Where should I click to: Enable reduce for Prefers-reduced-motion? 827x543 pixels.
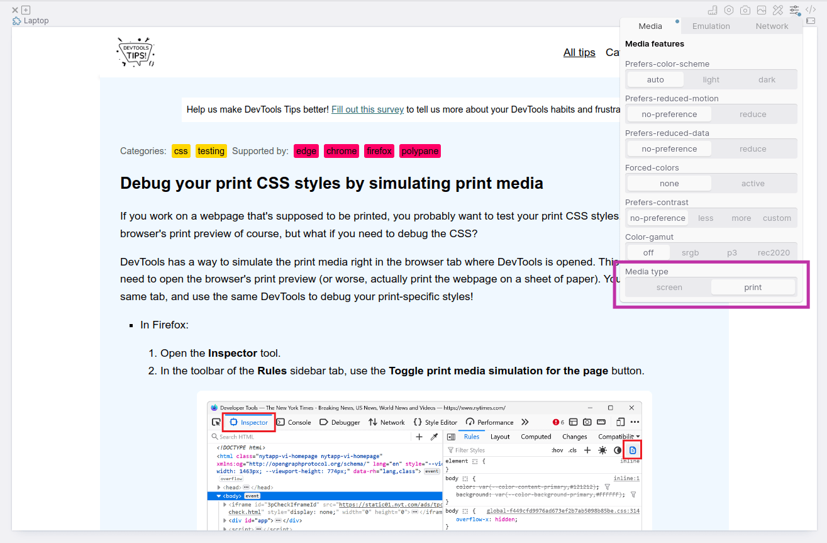pyautogui.click(x=753, y=113)
